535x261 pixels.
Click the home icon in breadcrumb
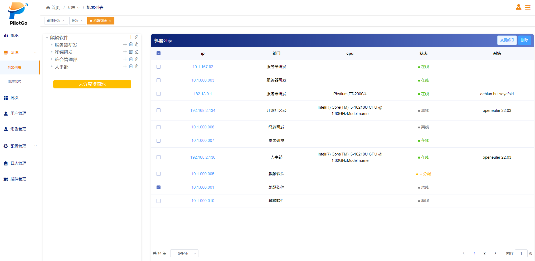tap(48, 8)
